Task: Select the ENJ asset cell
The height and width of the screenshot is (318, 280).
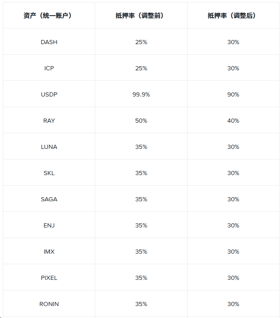Action: (49, 225)
